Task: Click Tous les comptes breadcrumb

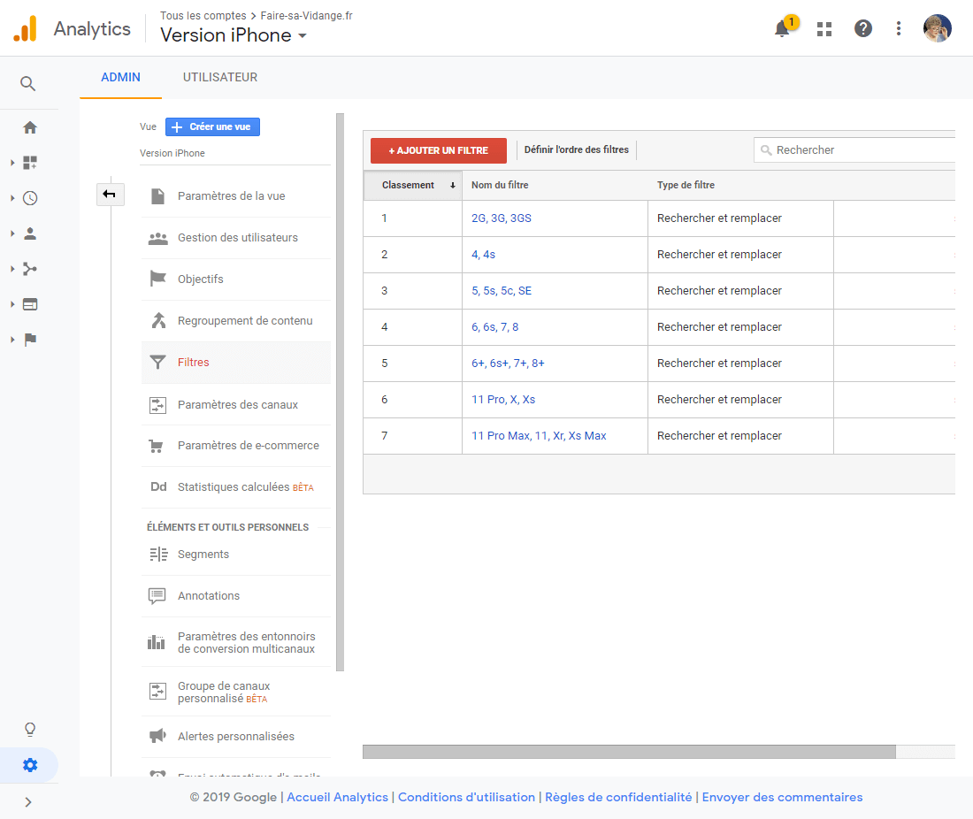Action: (x=203, y=16)
